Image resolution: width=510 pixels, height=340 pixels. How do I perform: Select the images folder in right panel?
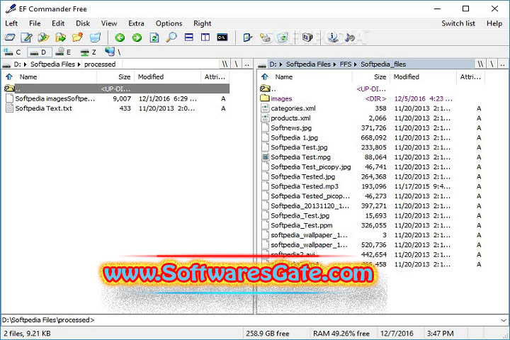point(372,98)
